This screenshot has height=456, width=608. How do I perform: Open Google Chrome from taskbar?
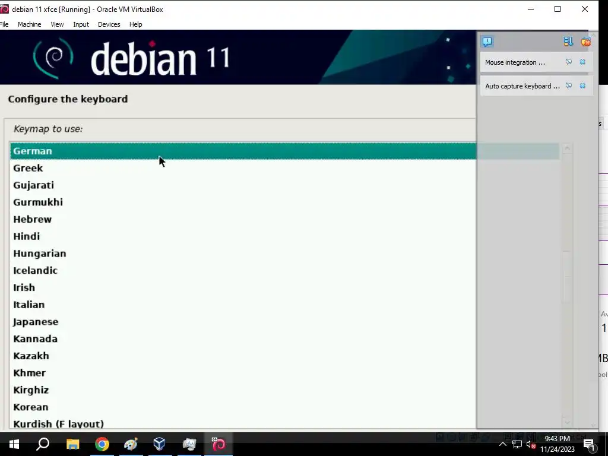point(102,444)
